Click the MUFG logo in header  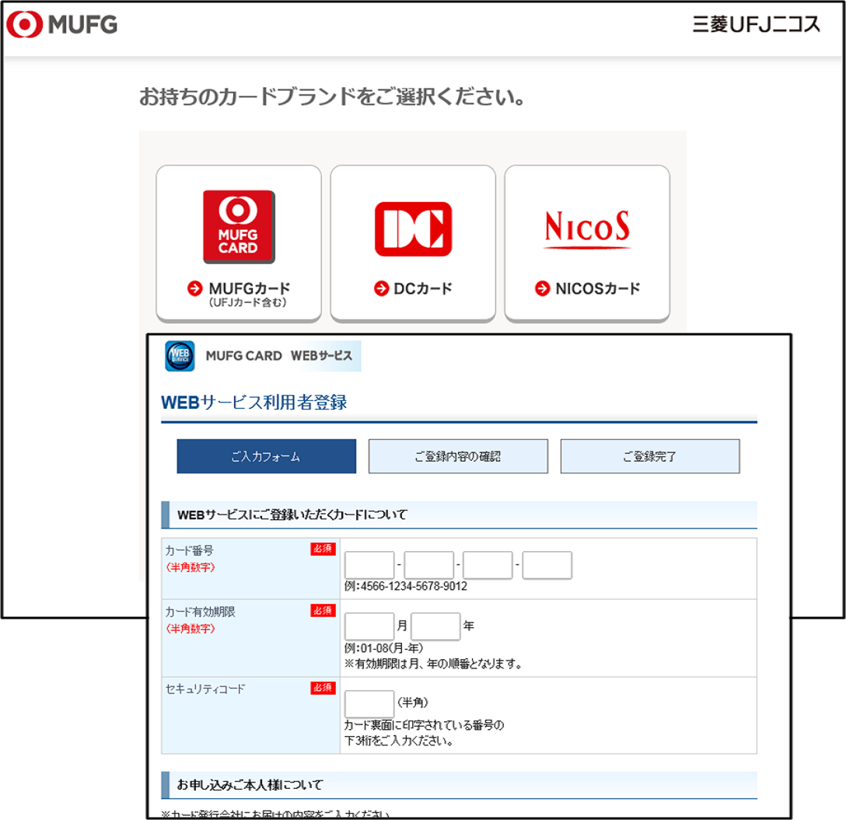[62, 25]
